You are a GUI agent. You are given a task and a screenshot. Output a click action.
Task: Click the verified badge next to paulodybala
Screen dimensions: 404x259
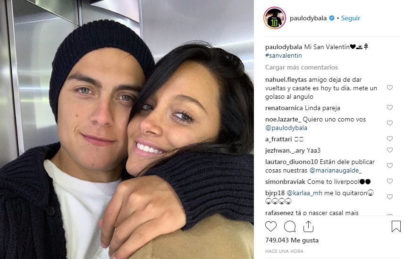(x=332, y=18)
